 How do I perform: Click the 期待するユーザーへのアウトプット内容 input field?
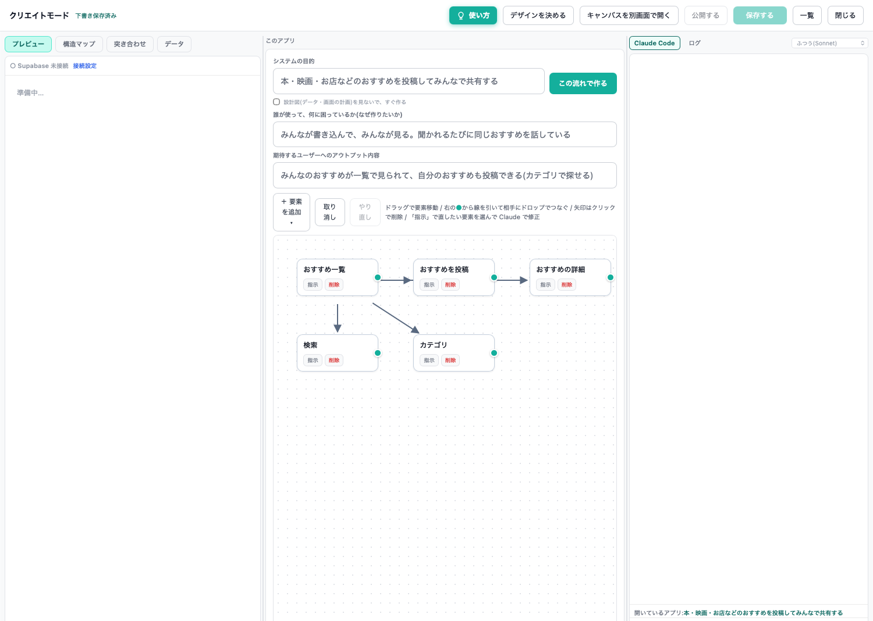[445, 175]
